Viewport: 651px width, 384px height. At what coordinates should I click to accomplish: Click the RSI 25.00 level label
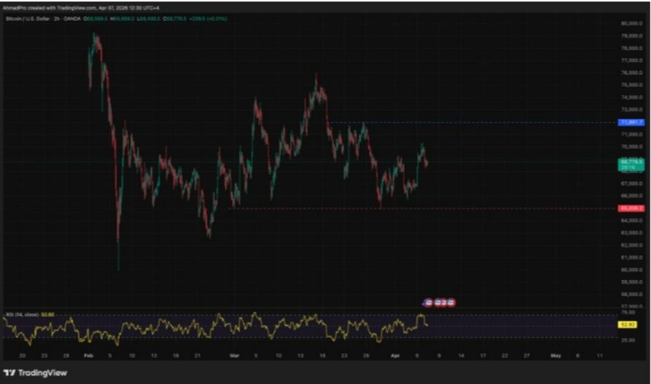tap(628, 340)
